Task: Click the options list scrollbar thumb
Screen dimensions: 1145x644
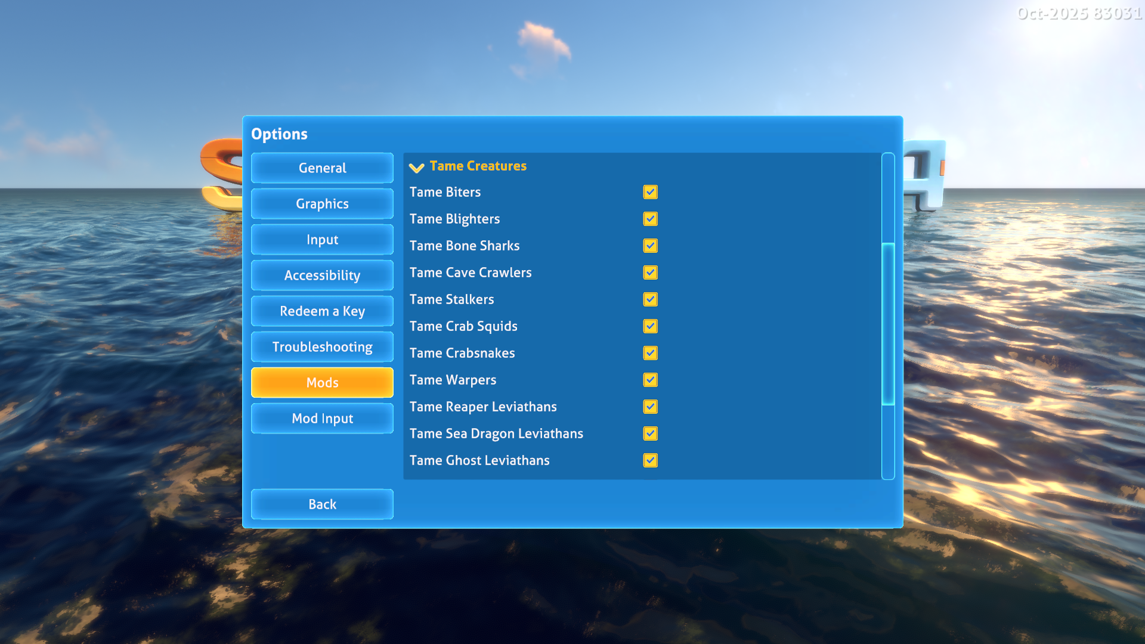Action: pyautogui.click(x=888, y=324)
